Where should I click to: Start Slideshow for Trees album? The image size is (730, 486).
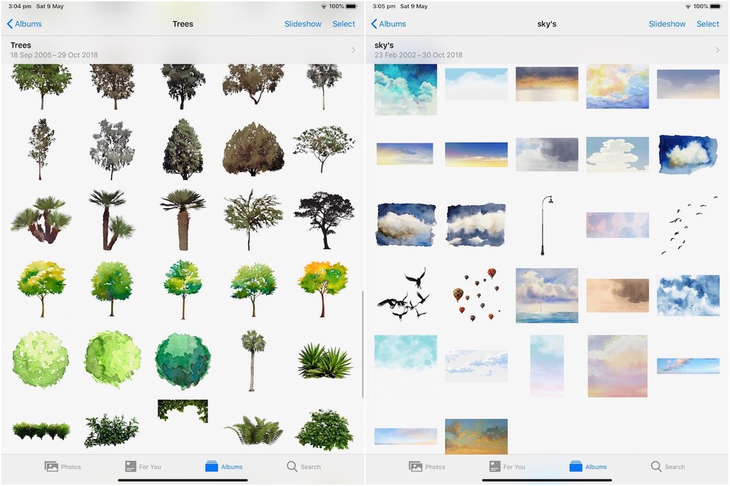point(302,24)
